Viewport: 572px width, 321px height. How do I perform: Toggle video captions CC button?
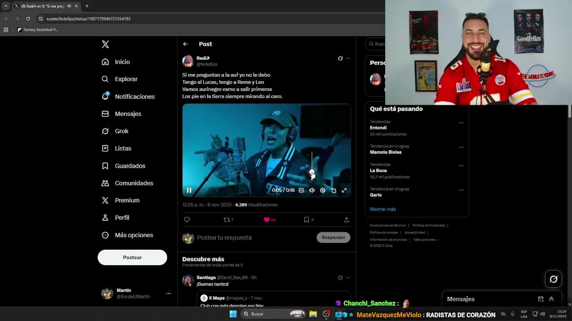pyautogui.click(x=301, y=190)
